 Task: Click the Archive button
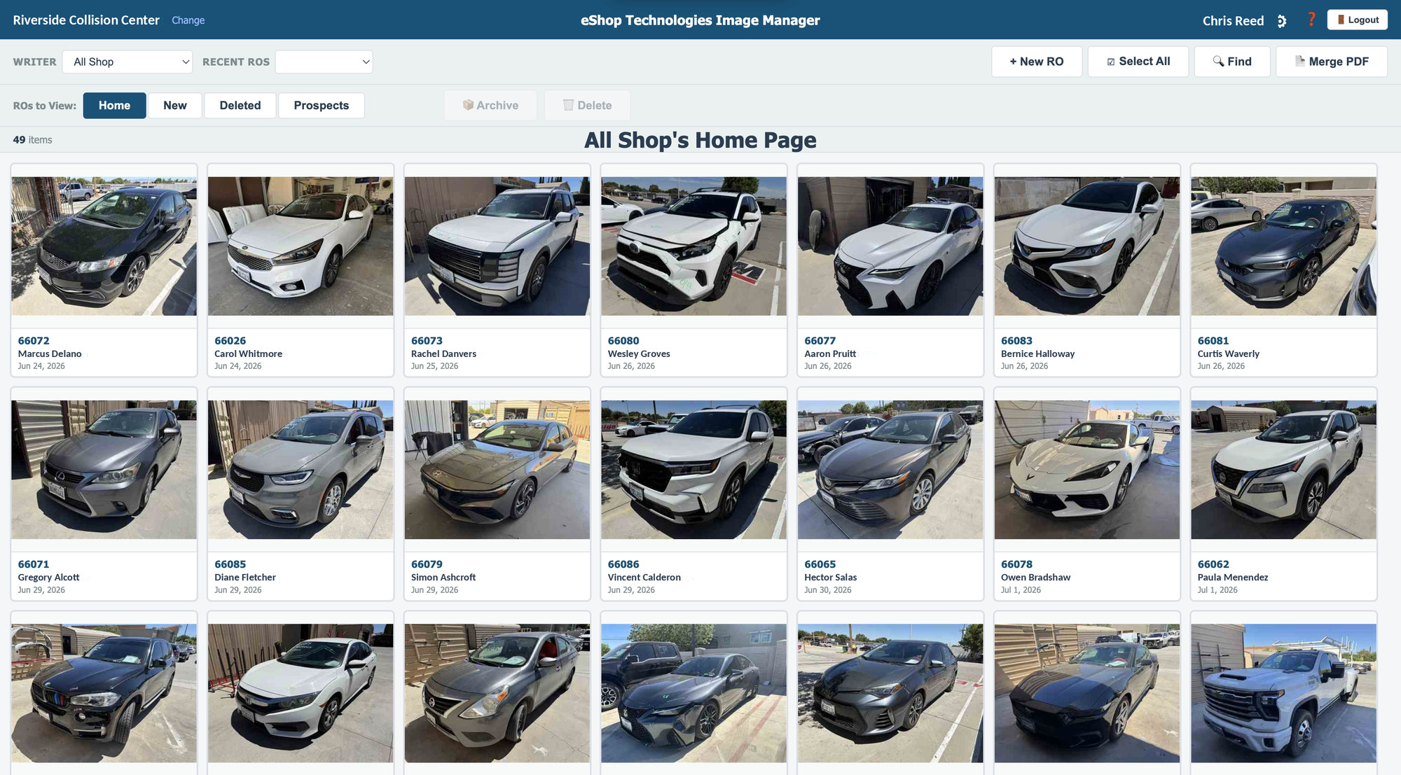490,105
